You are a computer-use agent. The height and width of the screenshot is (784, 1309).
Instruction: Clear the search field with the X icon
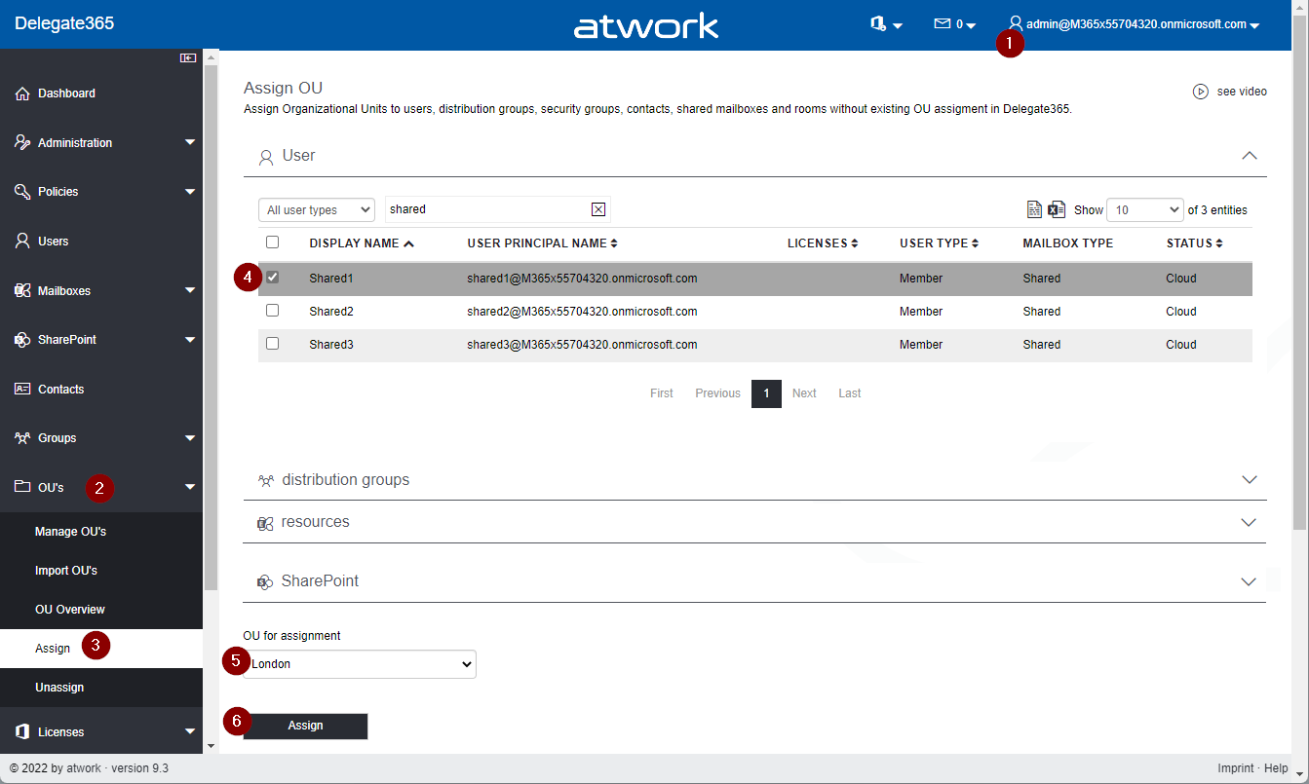pyautogui.click(x=598, y=209)
